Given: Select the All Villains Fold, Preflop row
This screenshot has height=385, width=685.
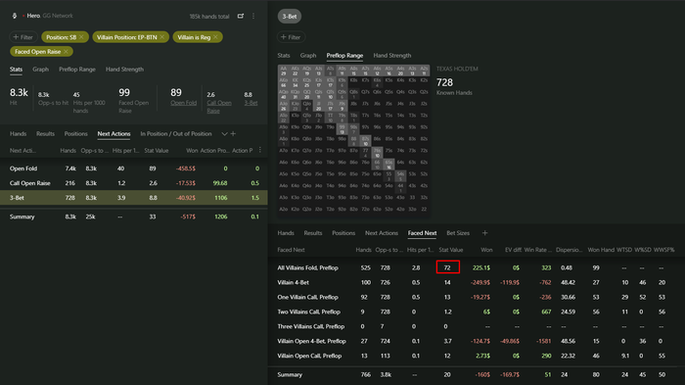Looking at the screenshot, I should click(x=477, y=267).
